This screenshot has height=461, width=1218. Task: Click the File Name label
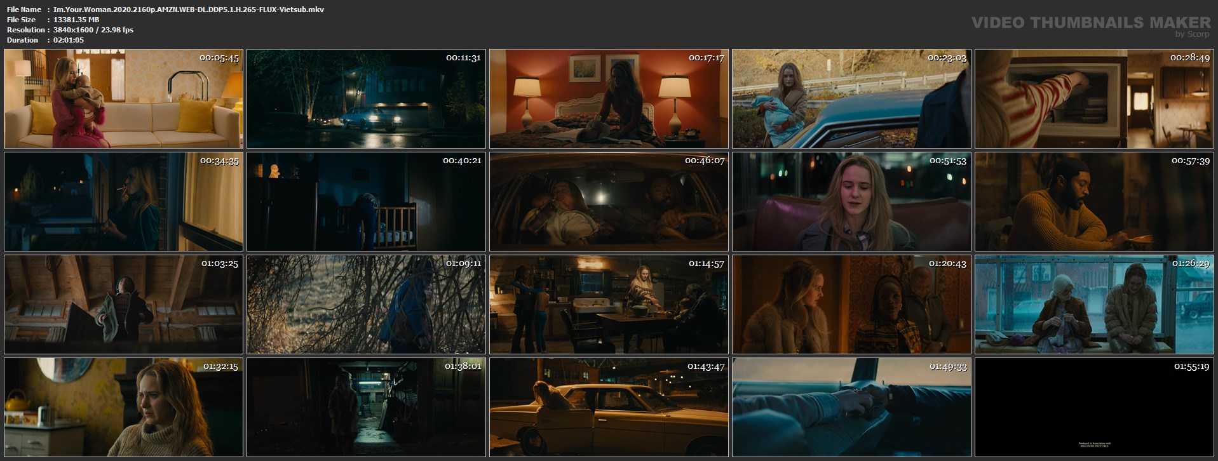(24, 10)
